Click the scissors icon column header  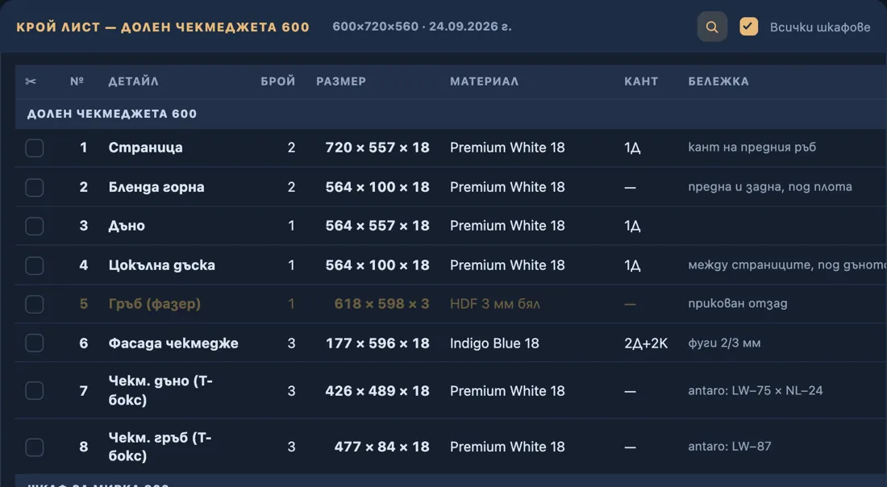[x=31, y=81]
